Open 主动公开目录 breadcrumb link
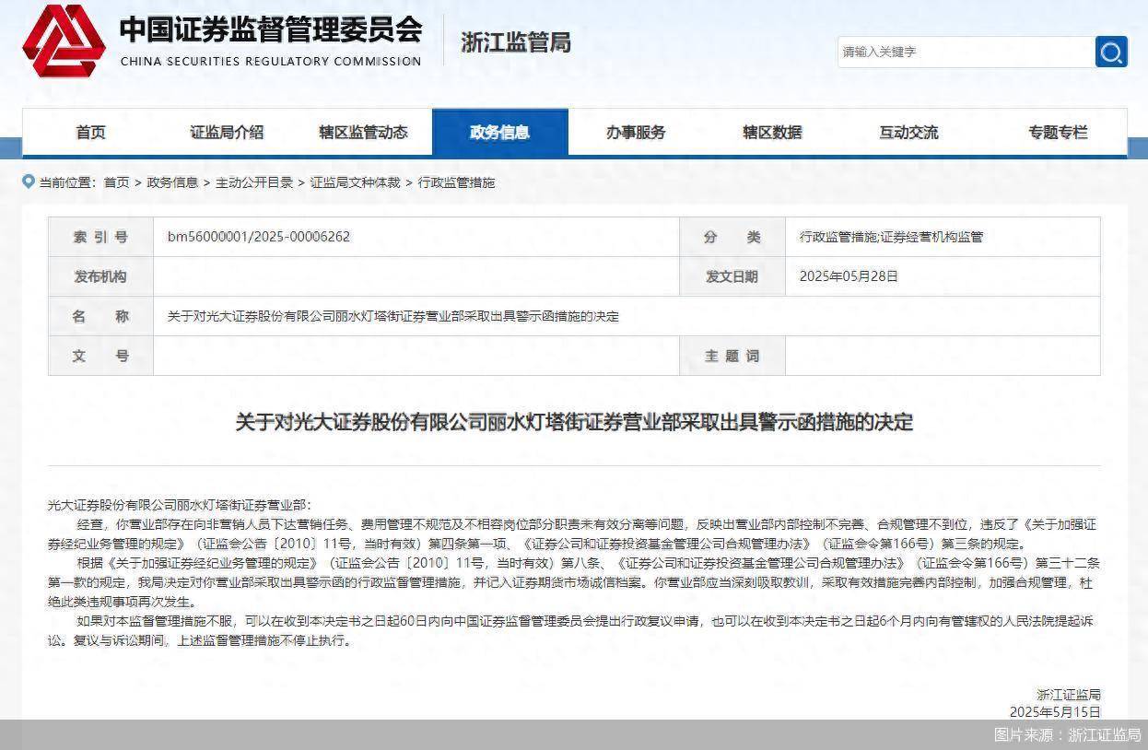This screenshot has width=1148, height=750. [254, 182]
